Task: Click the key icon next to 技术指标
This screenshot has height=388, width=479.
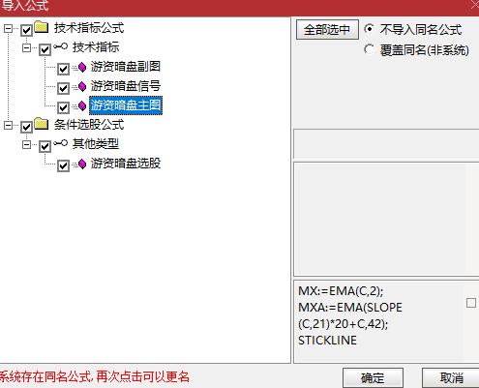Action: 61,46
